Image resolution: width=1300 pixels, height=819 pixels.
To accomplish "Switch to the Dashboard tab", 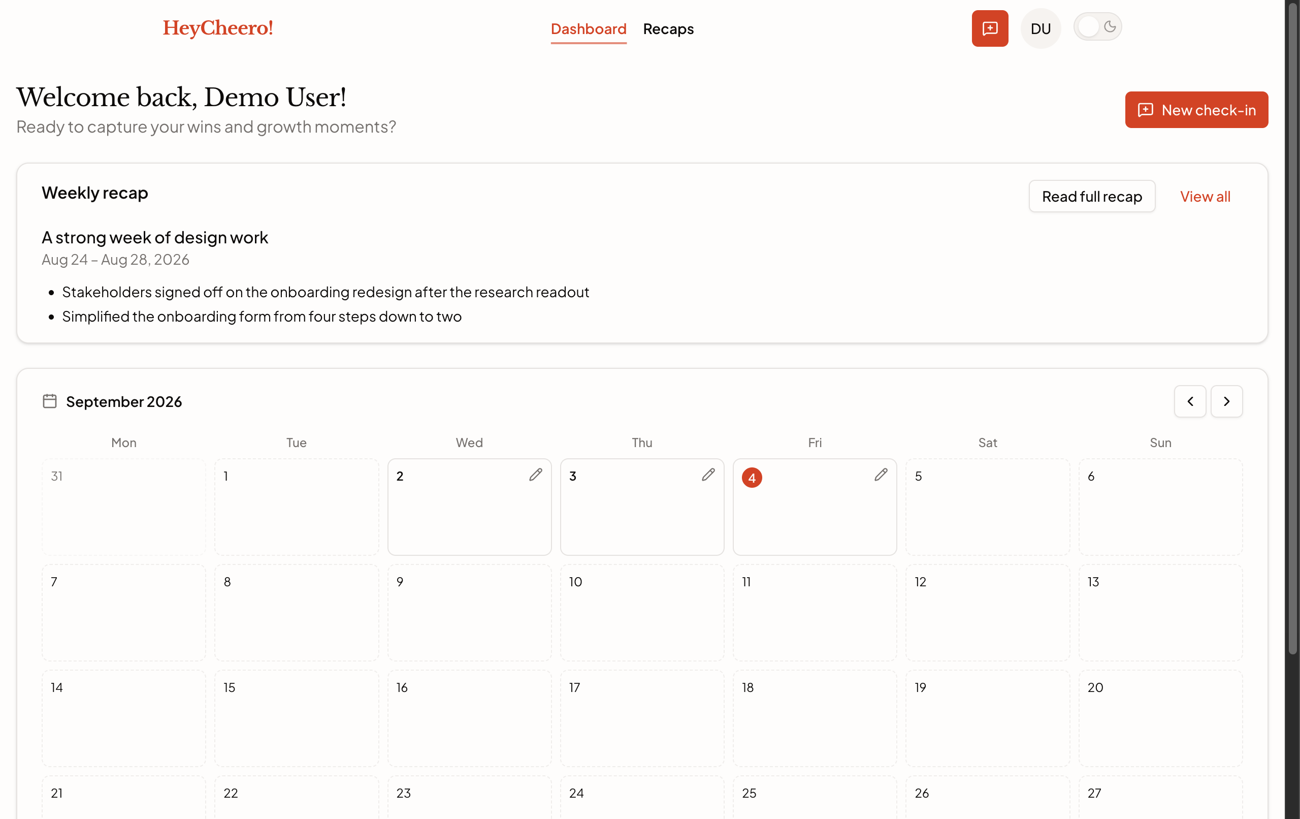I will pyautogui.click(x=589, y=29).
